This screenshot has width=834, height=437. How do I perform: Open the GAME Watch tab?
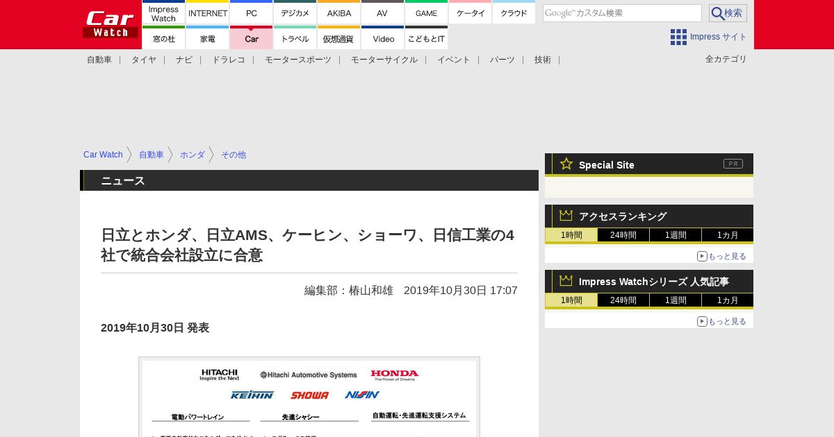click(x=427, y=12)
